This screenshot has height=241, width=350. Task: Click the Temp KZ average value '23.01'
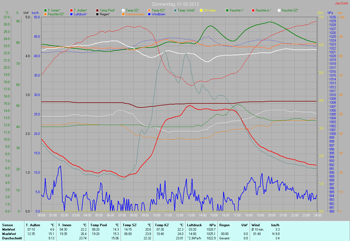tap(179, 238)
